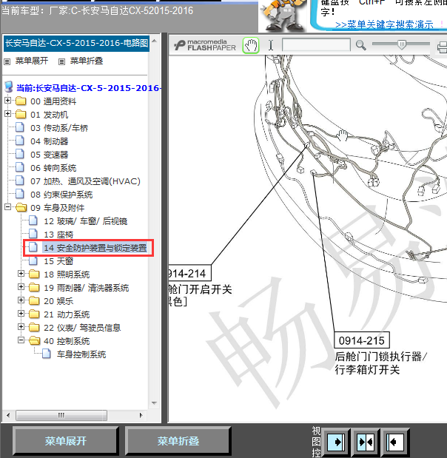Expand the 20 娱乐 folder
This screenshot has width=447, height=458.
pos(21,300)
